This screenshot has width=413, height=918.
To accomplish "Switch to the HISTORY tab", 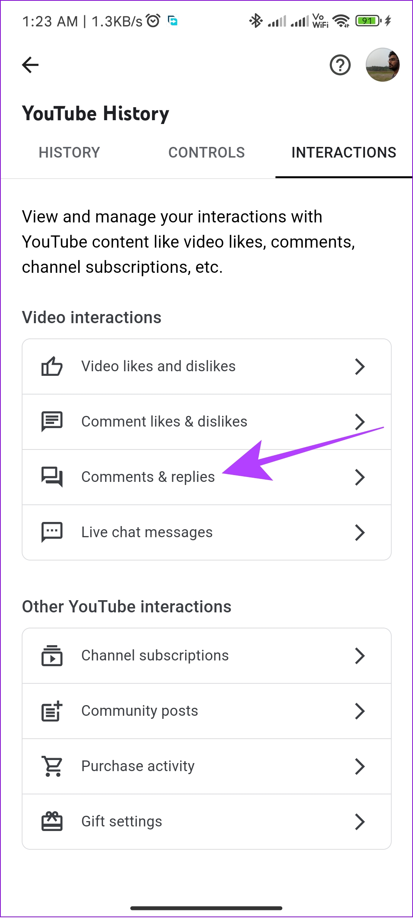I will (69, 153).
